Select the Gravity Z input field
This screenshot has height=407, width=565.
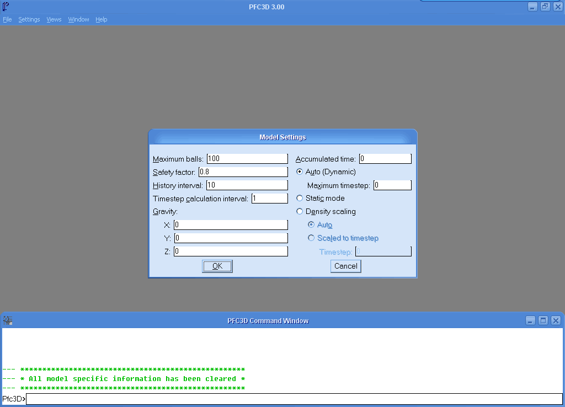(x=231, y=251)
